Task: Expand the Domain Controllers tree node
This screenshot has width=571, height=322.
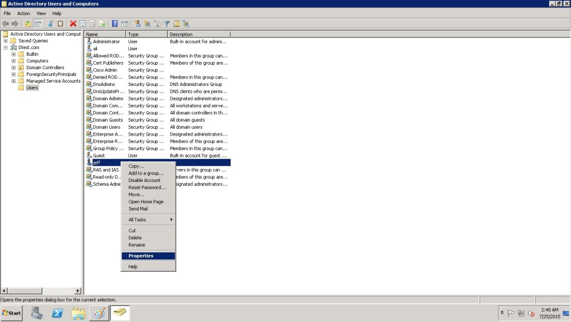Action: pos(13,68)
